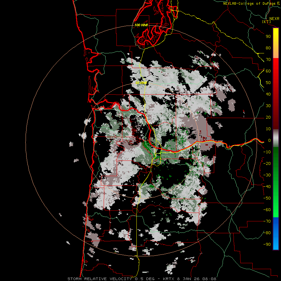
Task: Click the -50 value on velocity scale
Action: (x=267, y=198)
